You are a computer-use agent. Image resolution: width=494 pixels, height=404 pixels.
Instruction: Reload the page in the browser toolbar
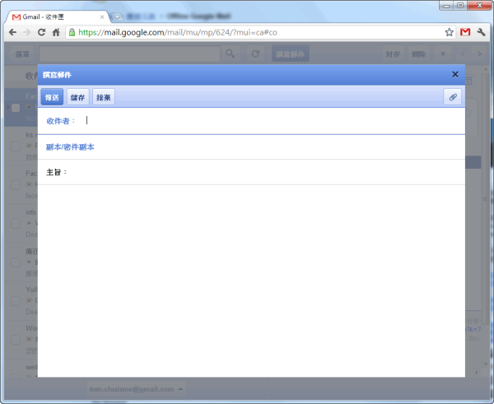pos(41,32)
